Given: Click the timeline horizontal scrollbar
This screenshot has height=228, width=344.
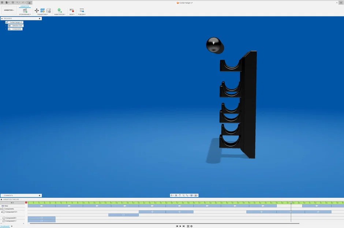Looking at the screenshot, I should 165,224.
